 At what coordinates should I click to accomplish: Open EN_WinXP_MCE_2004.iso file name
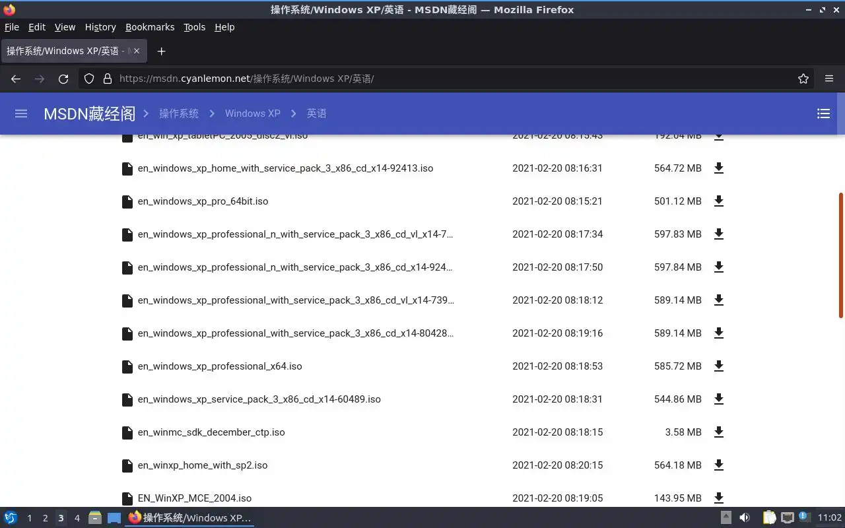pyautogui.click(x=195, y=498)
